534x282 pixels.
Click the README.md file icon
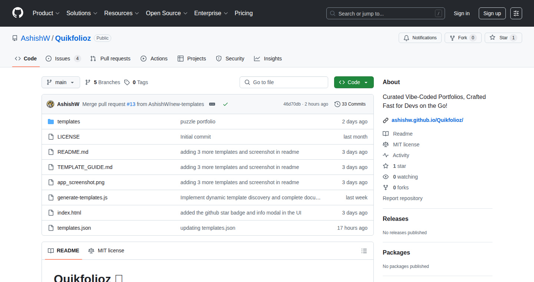click(51, 152)
